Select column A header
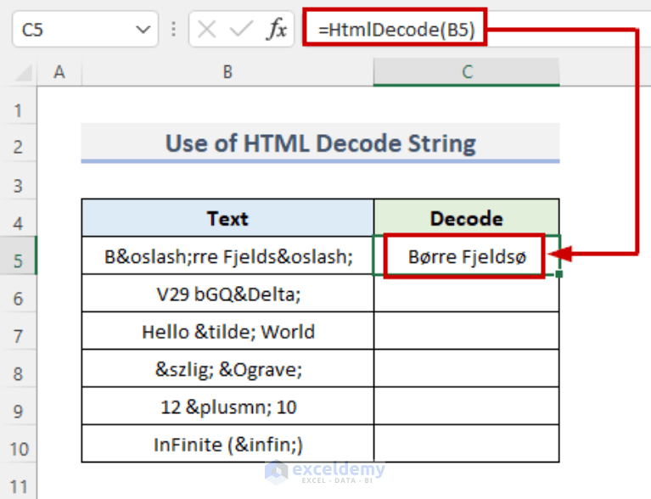Screen dimensions: 651x499 59,72
